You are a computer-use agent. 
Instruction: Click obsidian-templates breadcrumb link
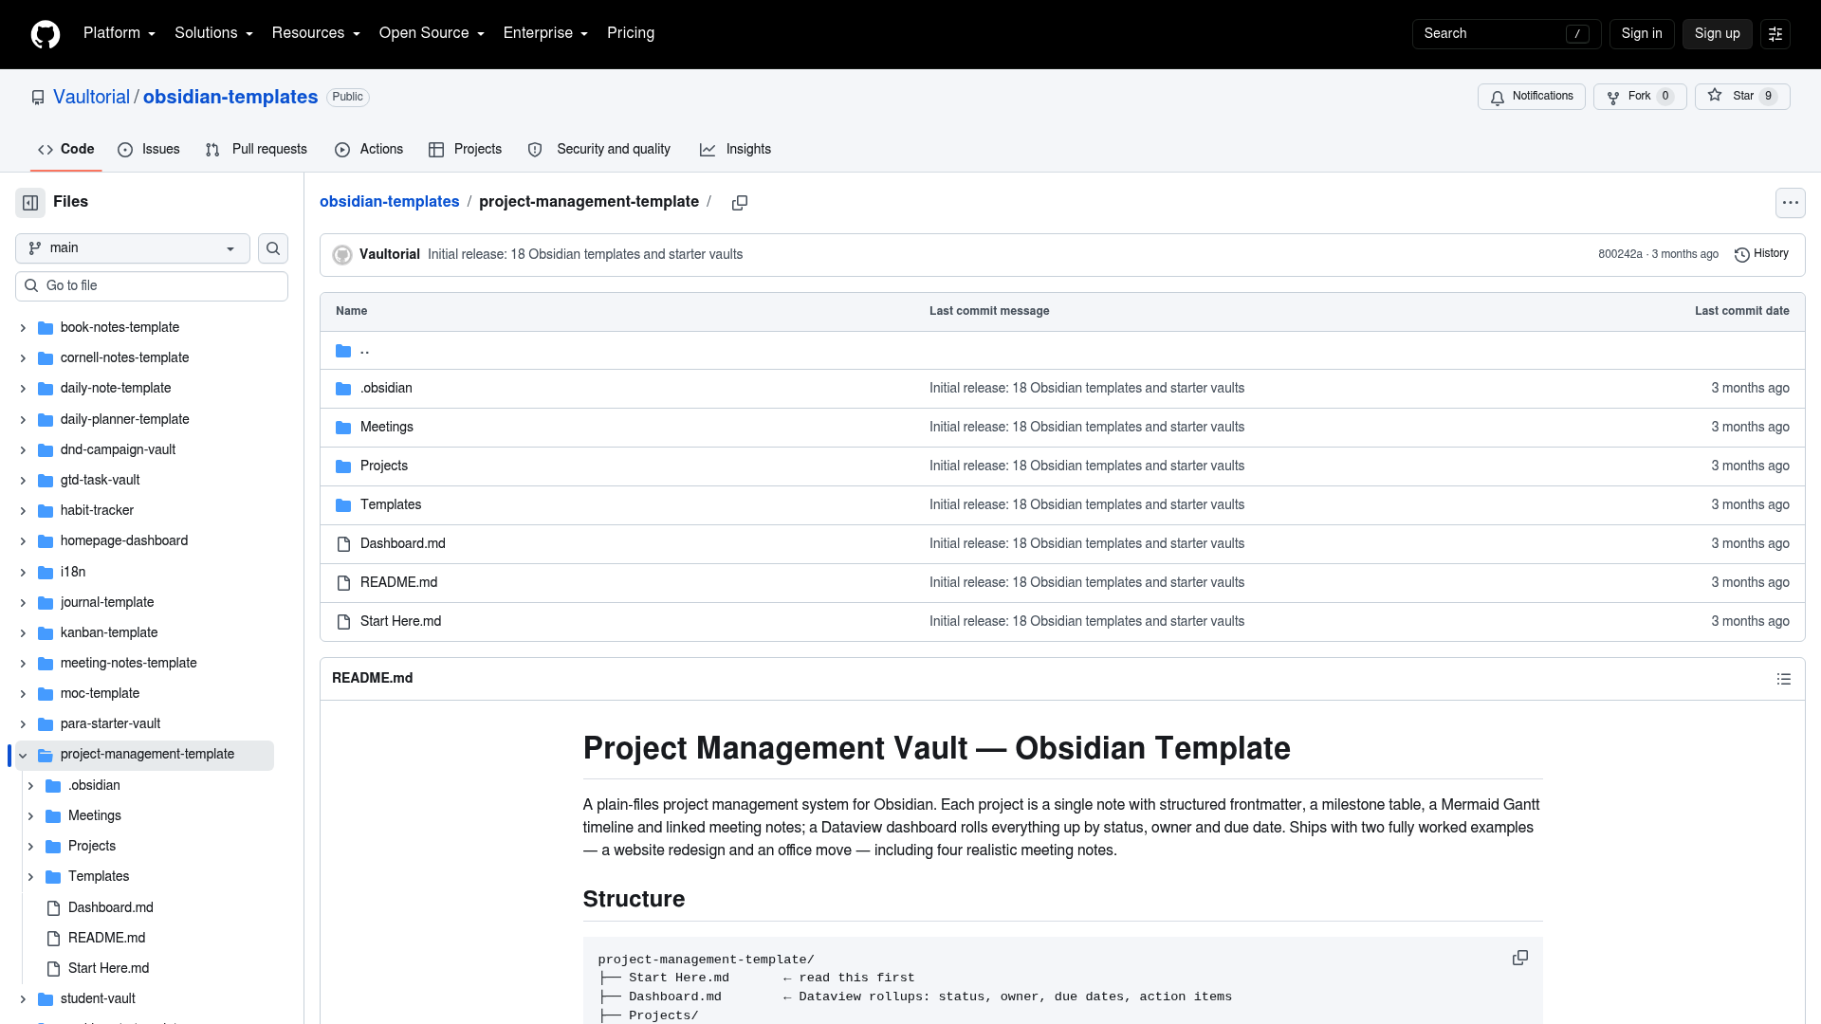[x=389, y=202]
